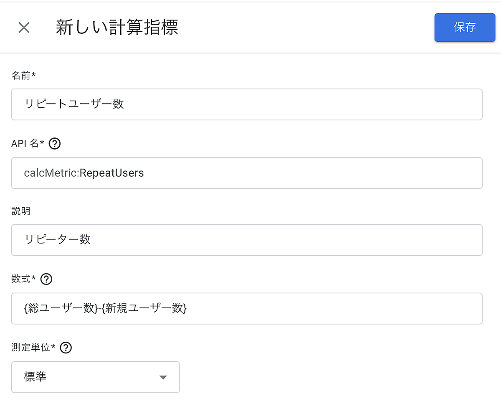Viewport: 501px width, 409px height.
Task: Close the 新しい計算指標 panel with X
Action: click(x=24, y=28)
